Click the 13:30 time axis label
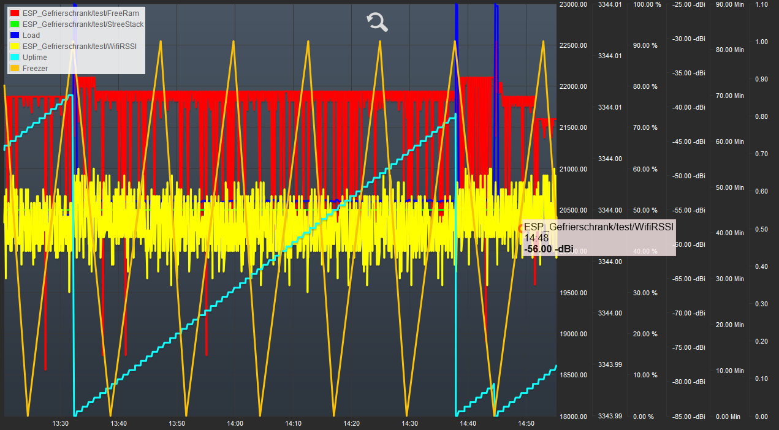779x430 pixels. tap(60, 423)
